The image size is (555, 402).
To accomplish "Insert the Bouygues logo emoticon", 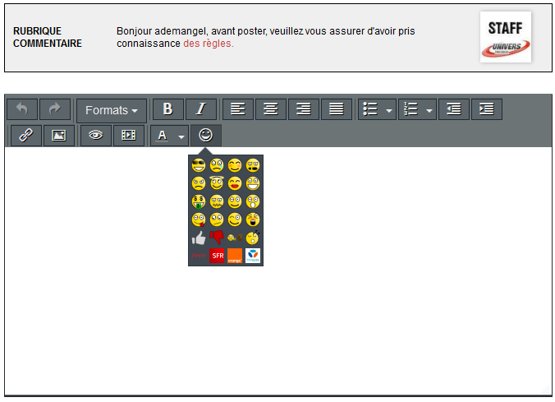I will (253, 256).
